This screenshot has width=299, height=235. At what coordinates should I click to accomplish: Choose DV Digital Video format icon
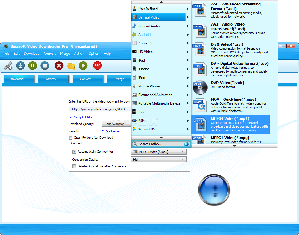click(200, 69)
